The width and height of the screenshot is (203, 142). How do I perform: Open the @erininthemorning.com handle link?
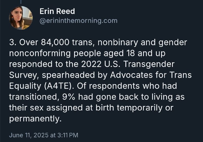point(78,21)
